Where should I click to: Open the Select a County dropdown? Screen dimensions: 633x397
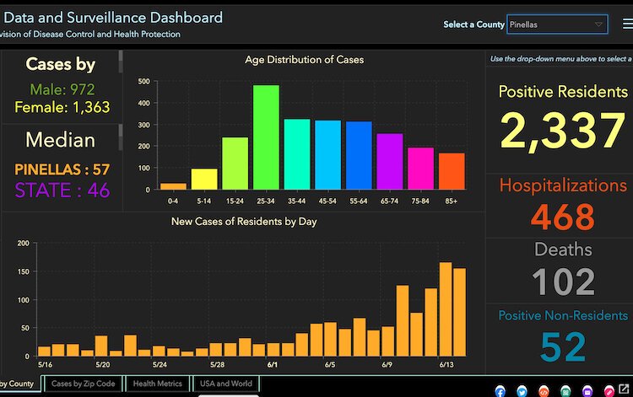(x=557, y=24)
